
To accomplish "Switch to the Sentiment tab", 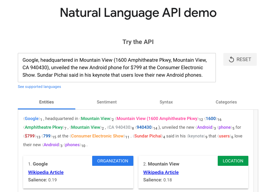I will coord(107,102).
